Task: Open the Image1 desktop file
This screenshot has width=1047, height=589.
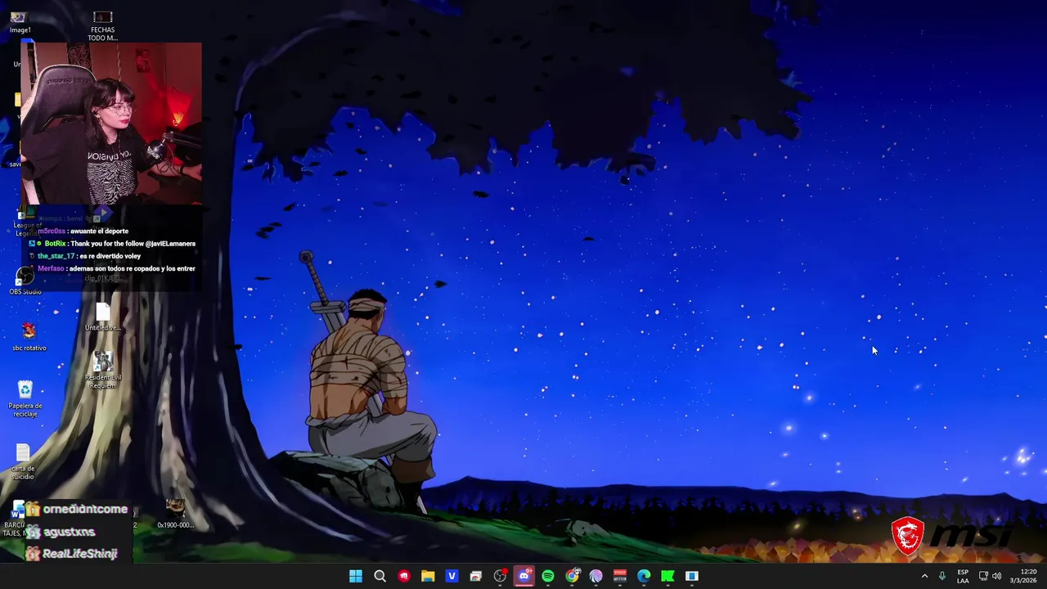Action: tap(20, 22)
